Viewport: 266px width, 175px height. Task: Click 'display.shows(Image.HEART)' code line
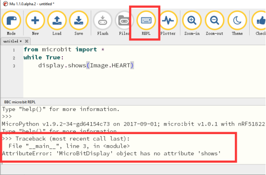coord(86,65)
